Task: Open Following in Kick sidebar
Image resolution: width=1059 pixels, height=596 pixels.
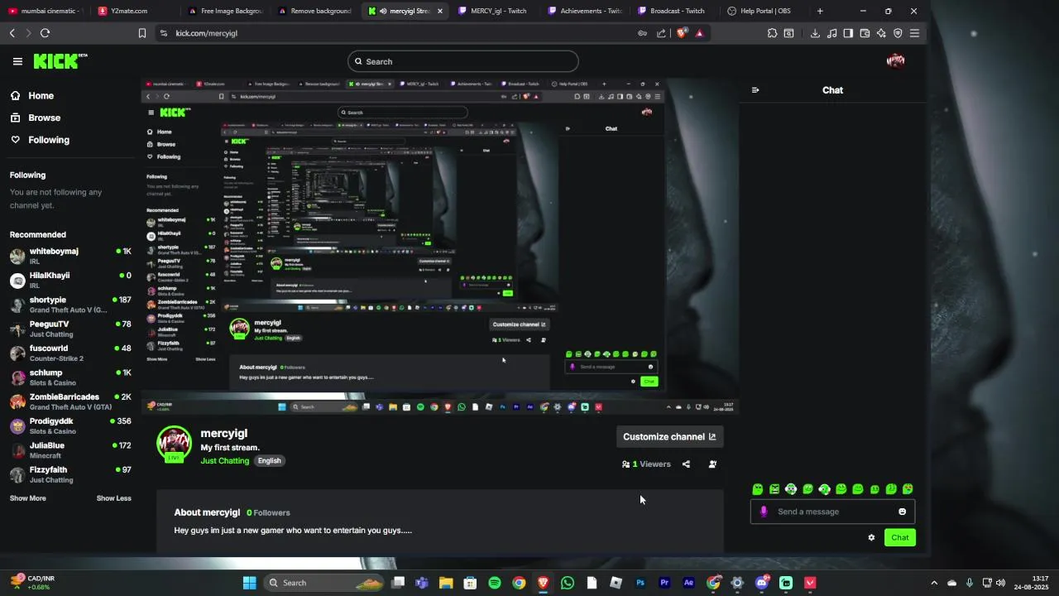Action: tap(49, 140)
